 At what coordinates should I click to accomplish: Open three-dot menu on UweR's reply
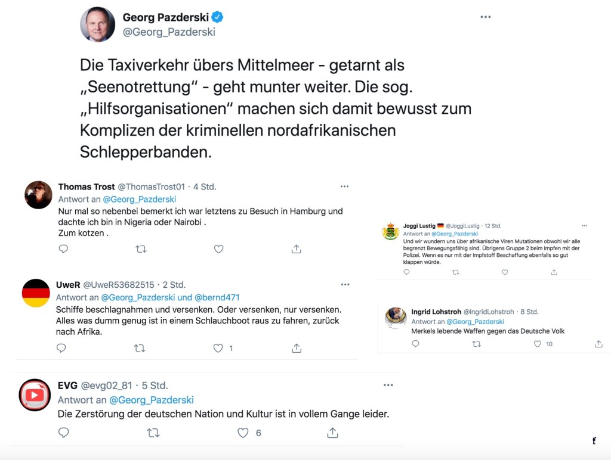[345, 284]
